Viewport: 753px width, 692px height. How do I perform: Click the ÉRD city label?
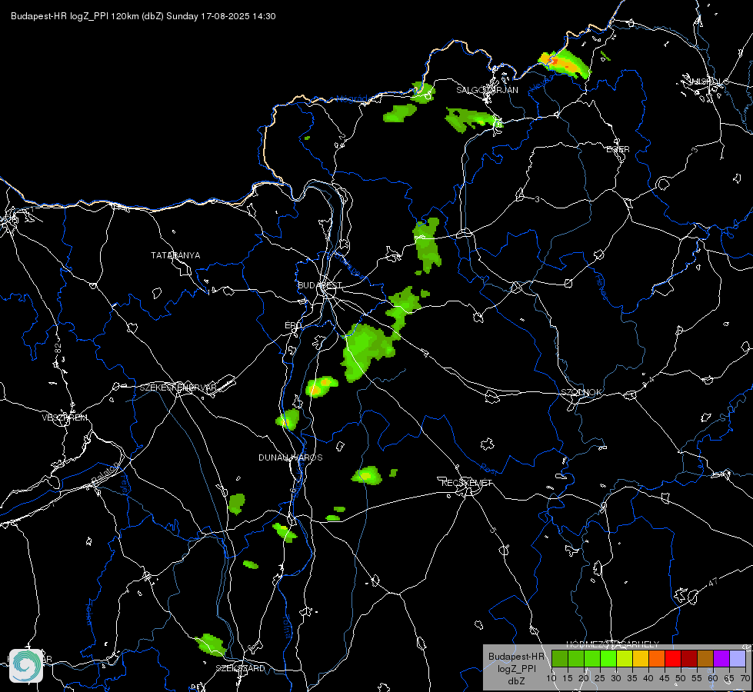pos(293,325)
